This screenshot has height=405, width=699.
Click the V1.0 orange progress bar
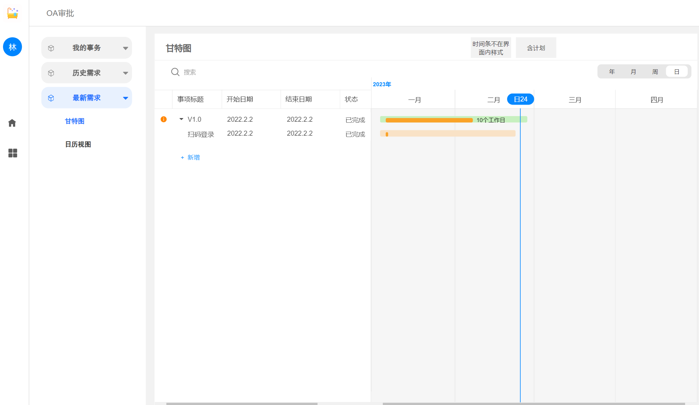(x=429, y=120)
